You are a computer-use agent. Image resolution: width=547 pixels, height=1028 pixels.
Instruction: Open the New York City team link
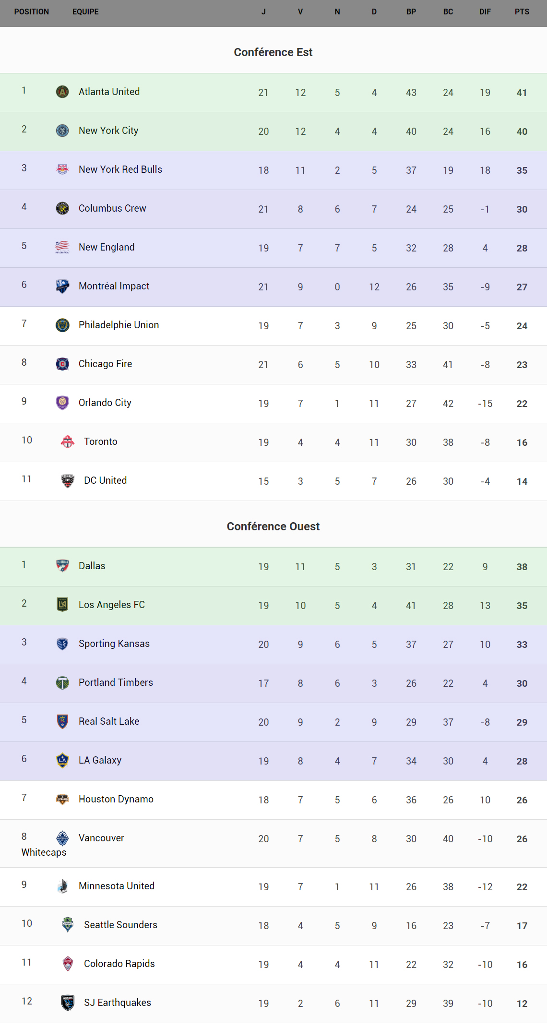tap(108, 131)
